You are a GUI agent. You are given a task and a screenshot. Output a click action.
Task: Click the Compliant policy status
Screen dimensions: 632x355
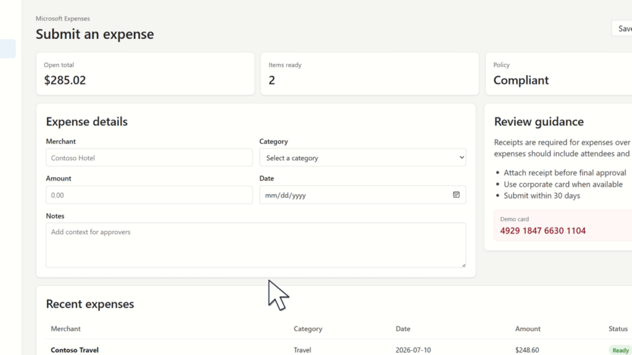(x=521, y=80)
